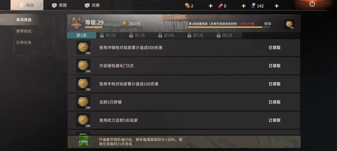337x151 pixels.
Task: Add more orange tickets with plus icon
Action: pos(211,6)
